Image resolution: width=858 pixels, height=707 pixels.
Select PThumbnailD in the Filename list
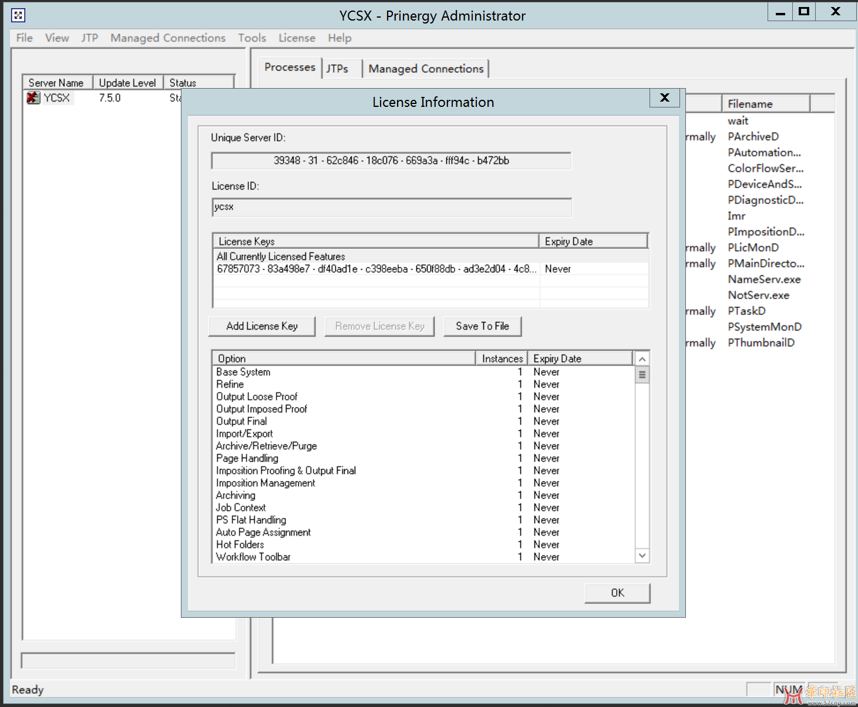tap(761, 342)
